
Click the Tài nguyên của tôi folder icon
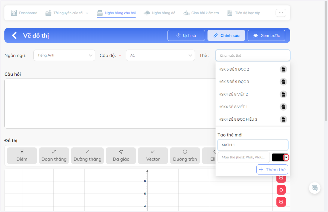click(48, 13)
